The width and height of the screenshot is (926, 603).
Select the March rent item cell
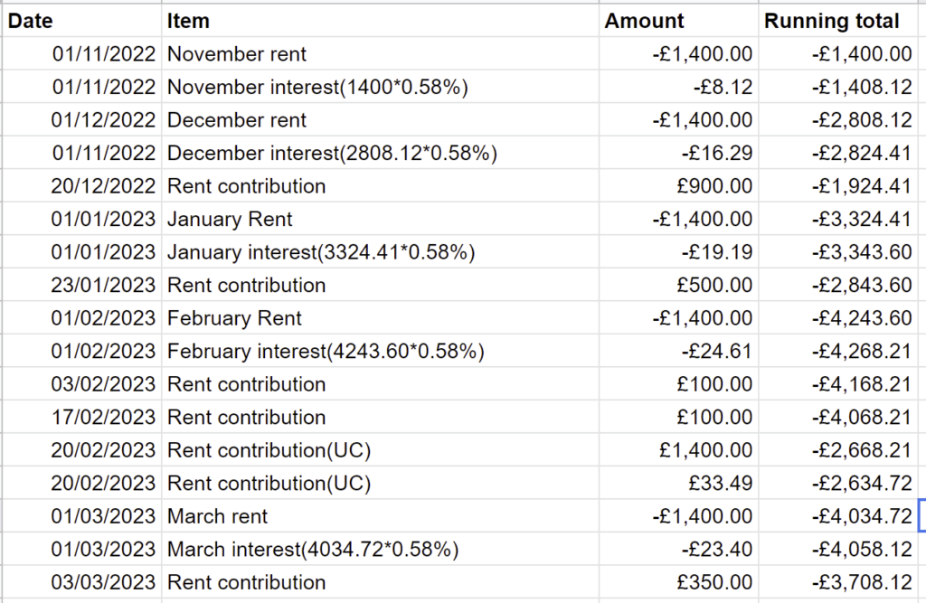218,517
